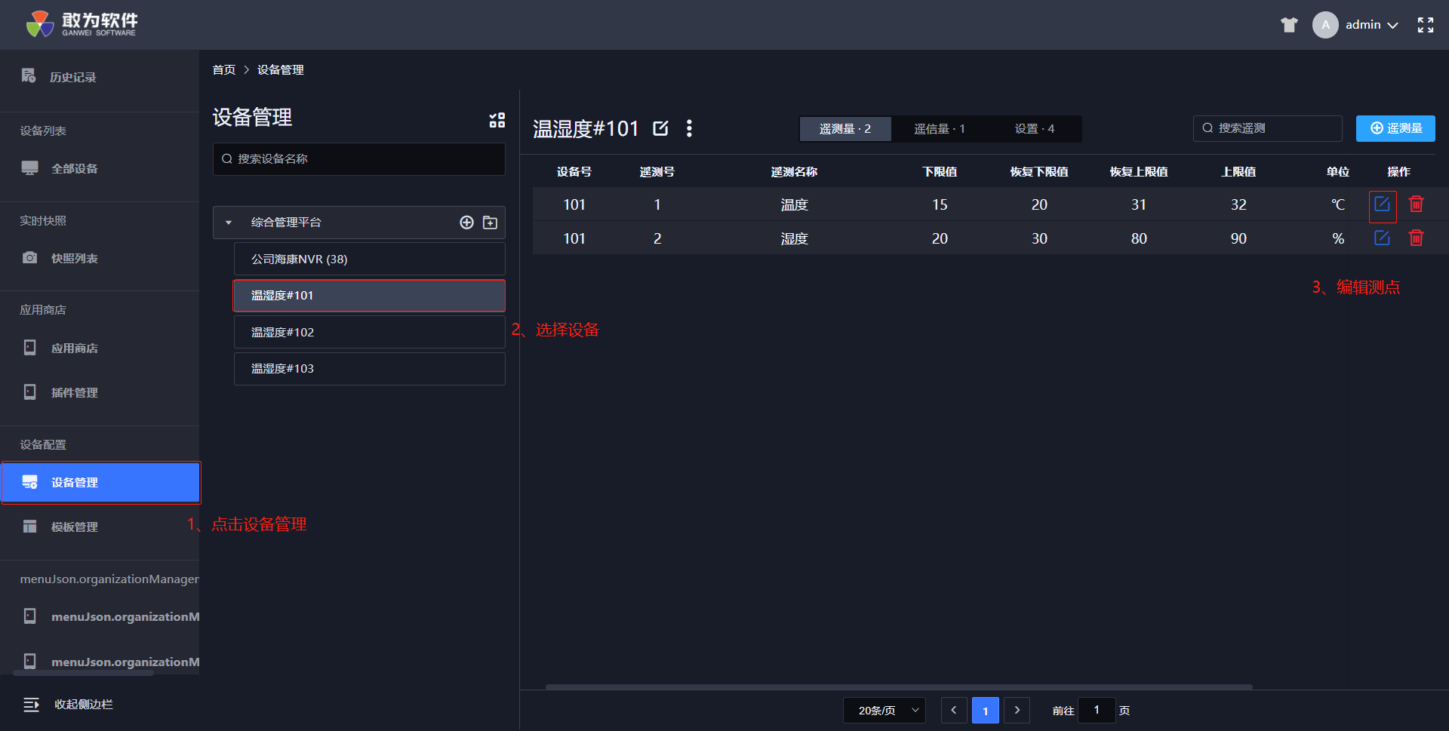Focus the 前往 page number input
The width and height of the screenshot is (1449, 731).
(1097, 711)
